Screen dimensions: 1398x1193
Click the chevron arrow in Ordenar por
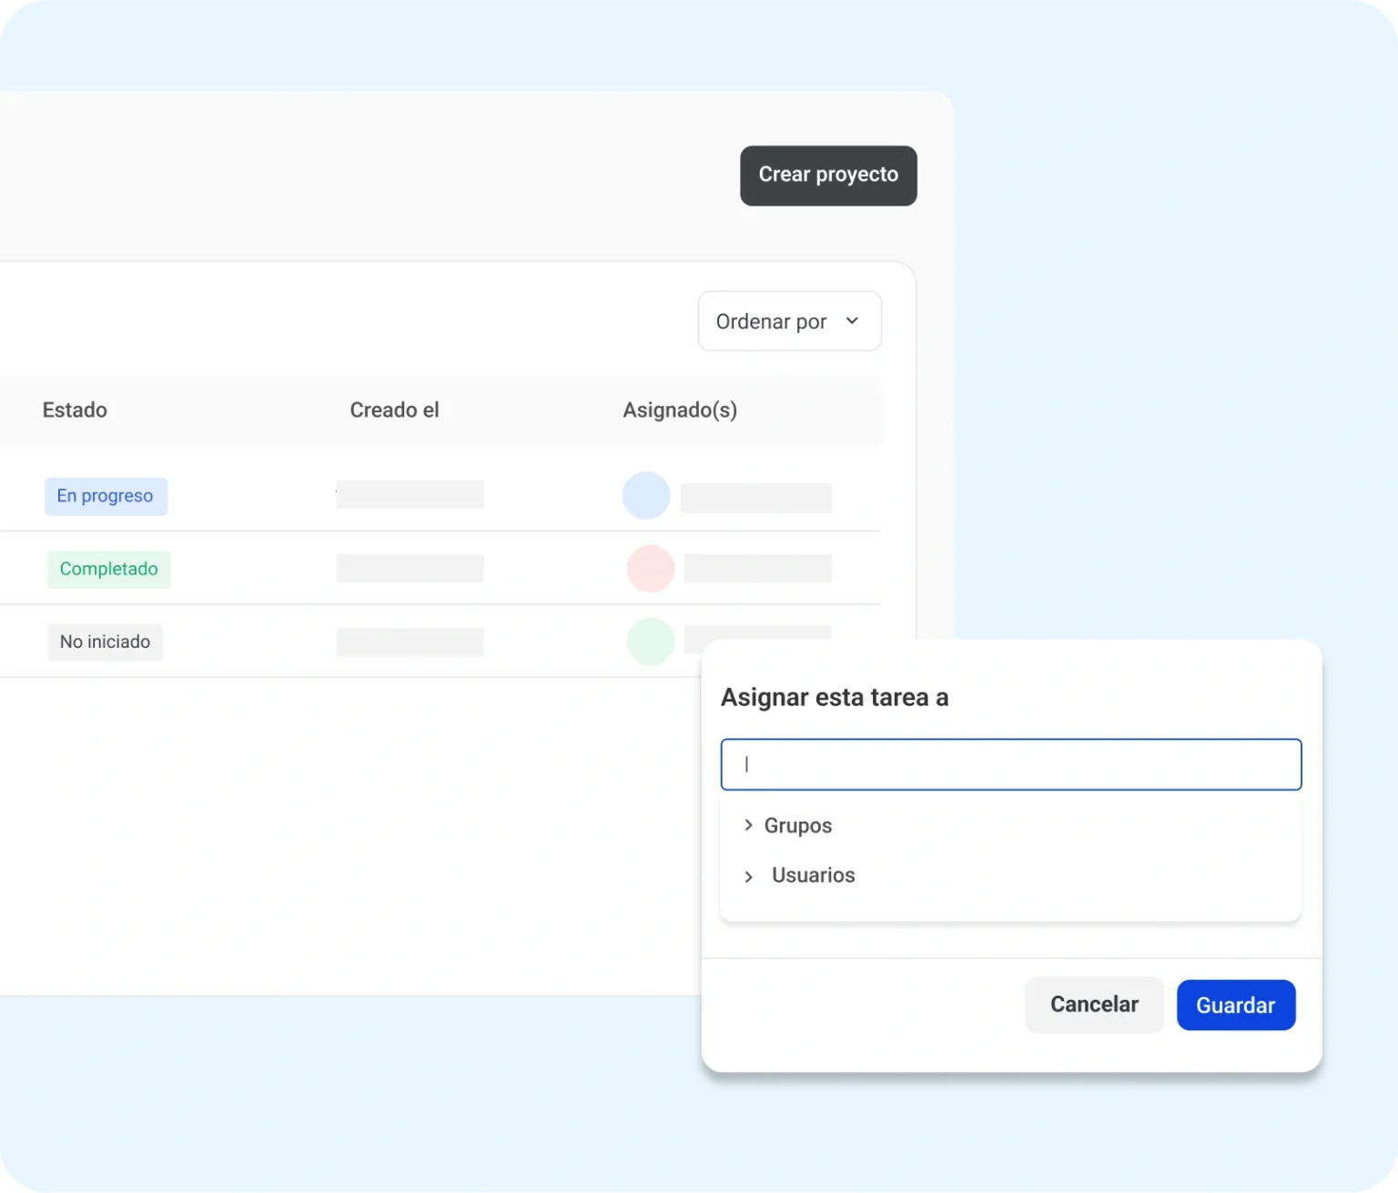click(x=852, y=320)
